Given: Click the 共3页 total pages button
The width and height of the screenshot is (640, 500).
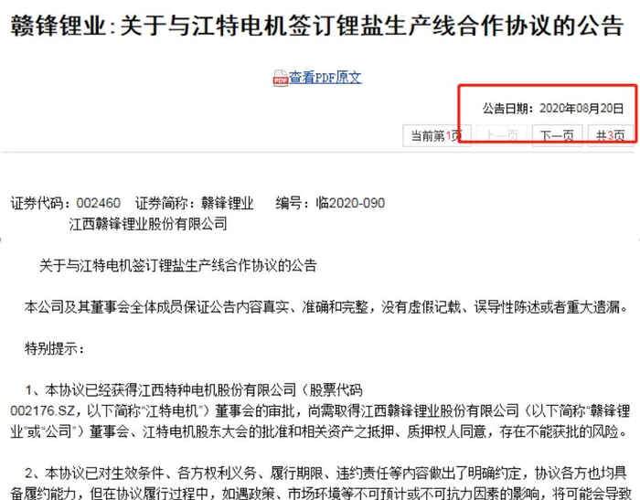Looking at the screenshot, I should [610, 135].
